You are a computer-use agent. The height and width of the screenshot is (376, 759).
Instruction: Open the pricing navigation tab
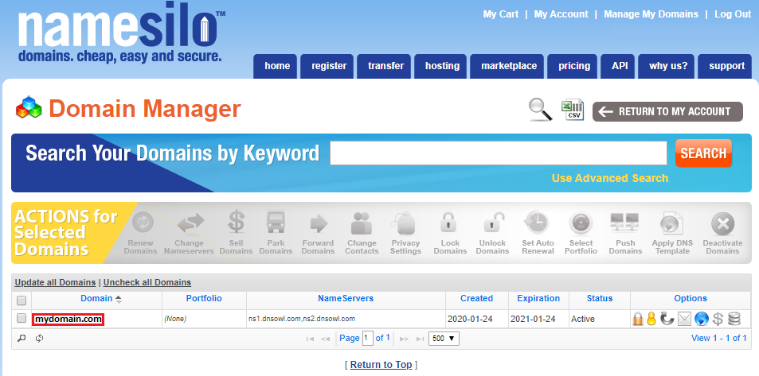tap(573, 66)
